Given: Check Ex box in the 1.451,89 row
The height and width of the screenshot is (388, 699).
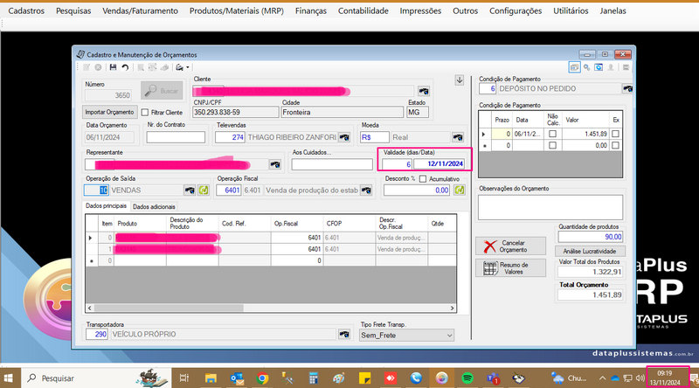Looking at the screenshot, I should (616, 134).
